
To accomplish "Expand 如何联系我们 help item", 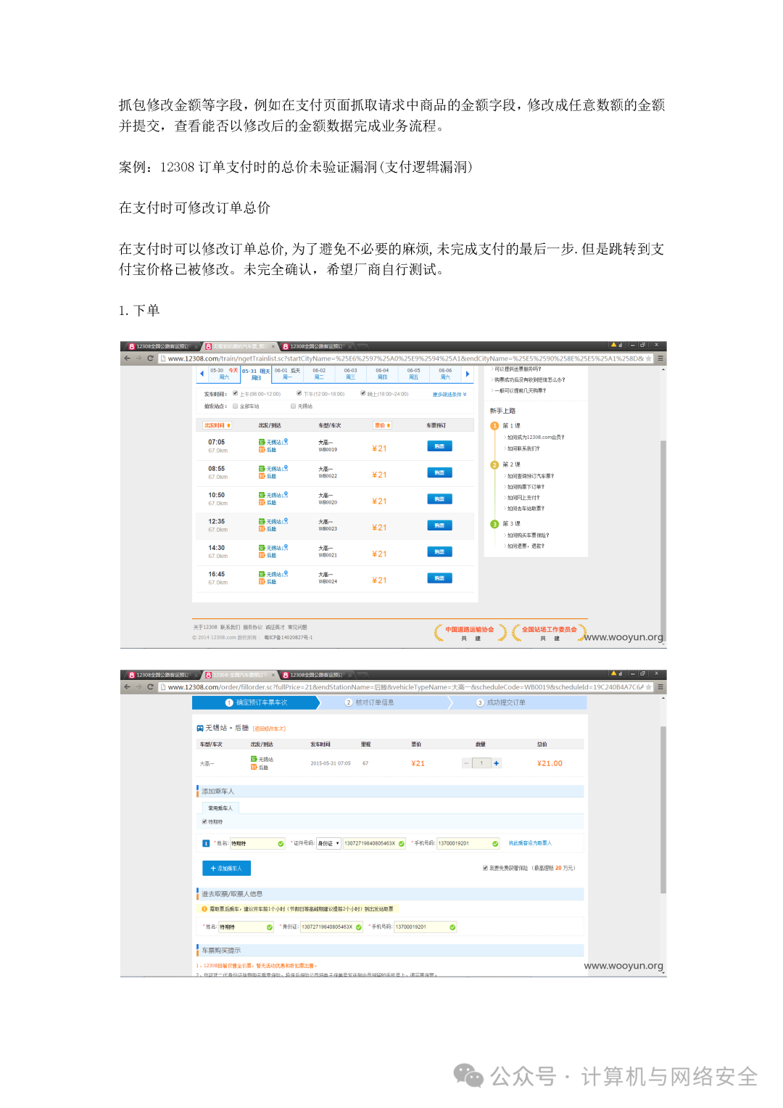I will (x=523, y=448).
